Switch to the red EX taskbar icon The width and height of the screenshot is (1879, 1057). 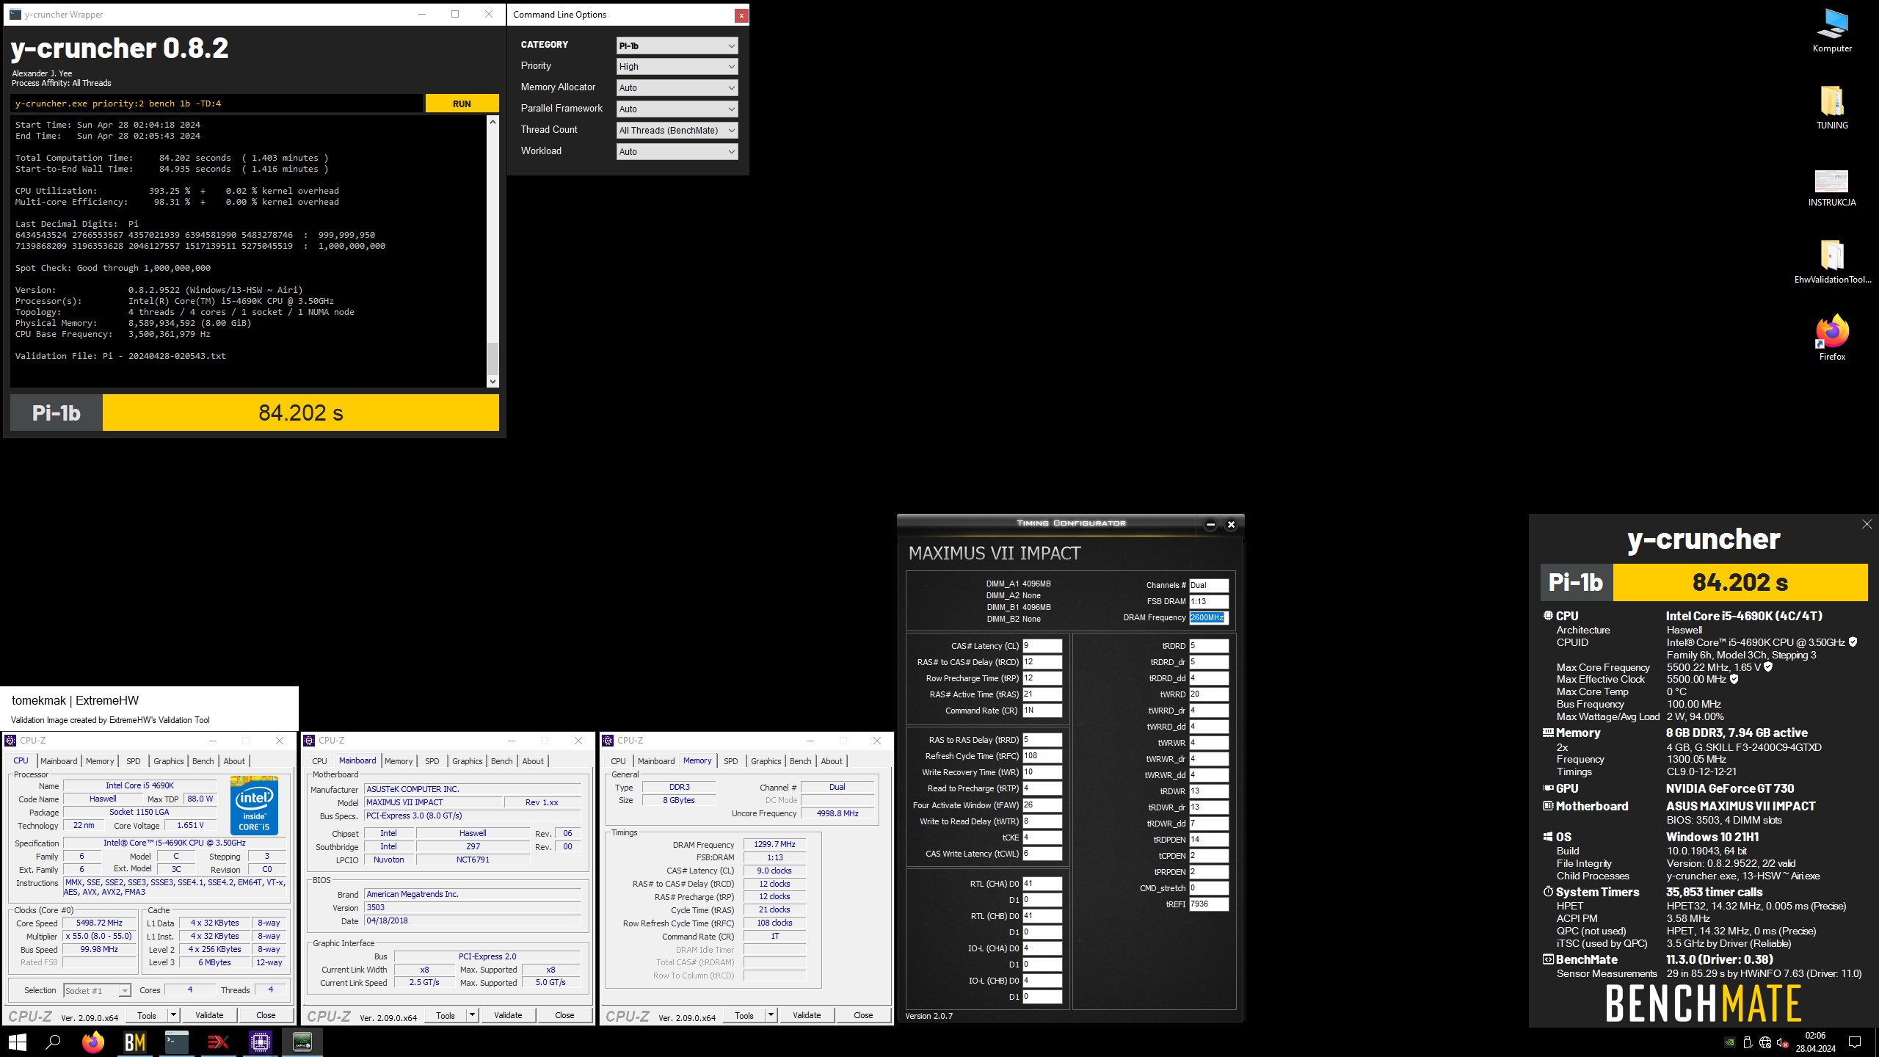(x=218, y=1042)
